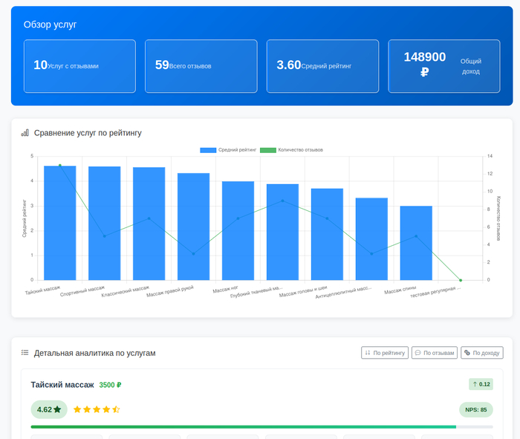Click the 'Услуг с отзывами' stat card
This screenshot has height=439, width=520.
[x=79, y=66]
